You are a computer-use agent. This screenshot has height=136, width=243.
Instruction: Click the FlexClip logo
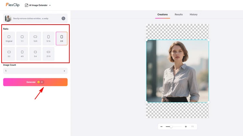tap(13, 5)
